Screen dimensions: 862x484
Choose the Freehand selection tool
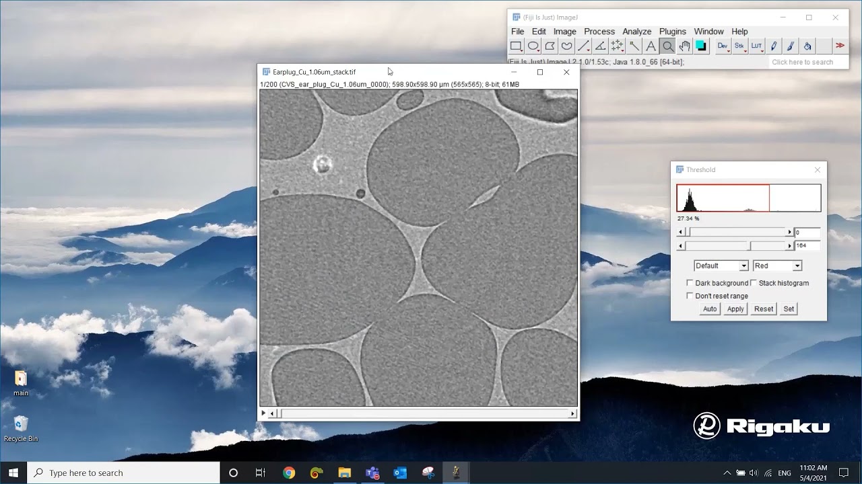click(x=566, y=46)
